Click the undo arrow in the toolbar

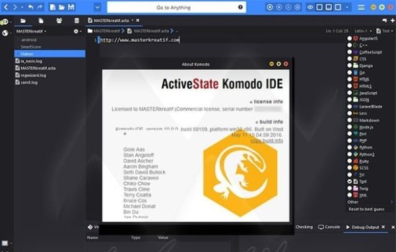pos(31,7)
